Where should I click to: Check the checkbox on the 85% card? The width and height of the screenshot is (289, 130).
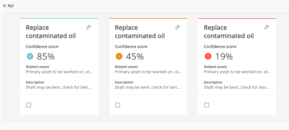tap(29, 105)
